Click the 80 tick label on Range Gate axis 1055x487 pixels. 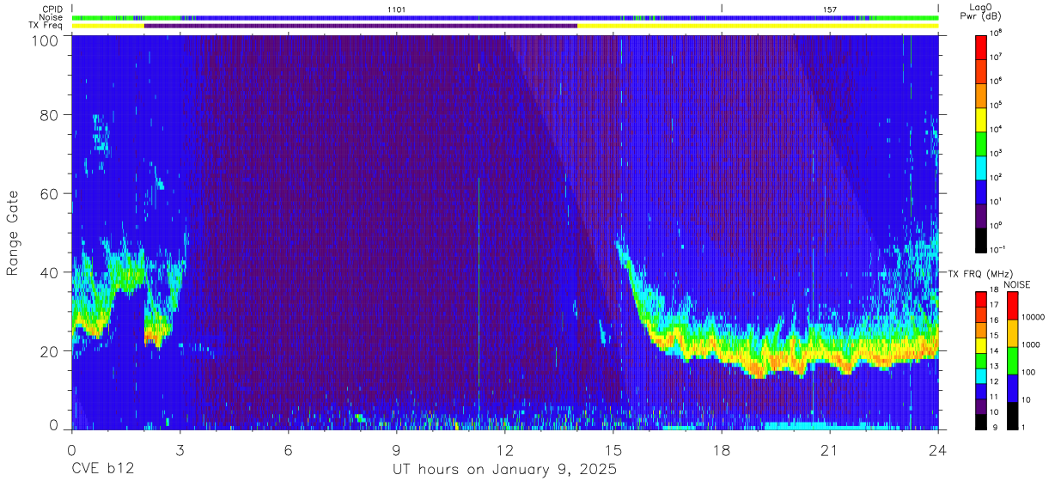pyautogui.click(x=50, y=115)
